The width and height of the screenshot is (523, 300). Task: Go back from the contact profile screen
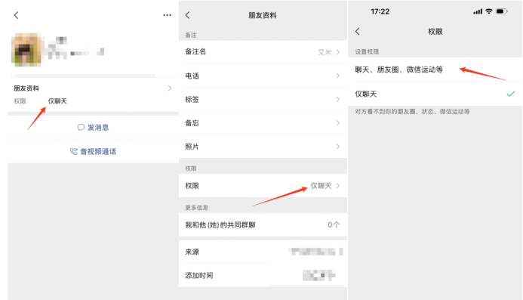(16, 15)
